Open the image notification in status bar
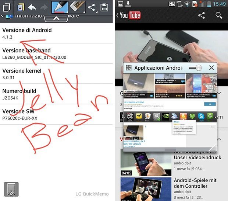228x201 pixels. (x=120, y=4)
